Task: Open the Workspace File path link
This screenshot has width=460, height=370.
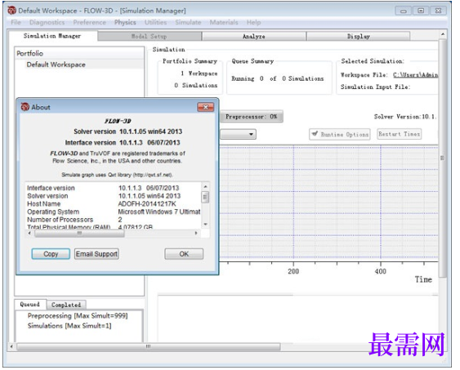Action: [x=415, y=75]
